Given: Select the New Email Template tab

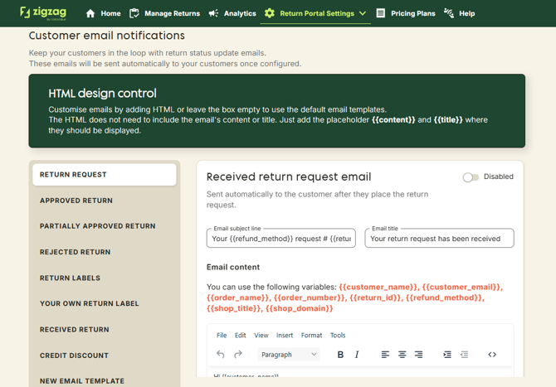Looking at the screenshot, I should coord(105,381).
